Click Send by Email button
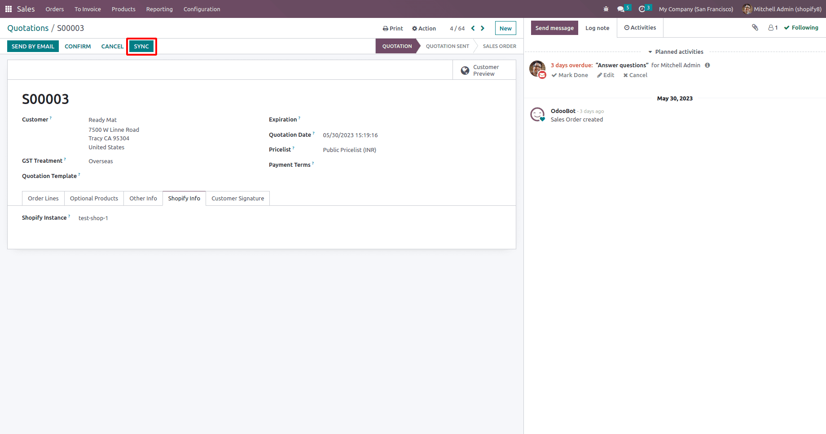The width and height of the screenshot is (826, 434). pos(33,46)
